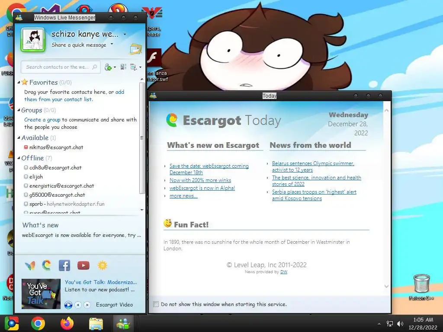
Task: Collapse the Groups section
Action: [19, 110]
